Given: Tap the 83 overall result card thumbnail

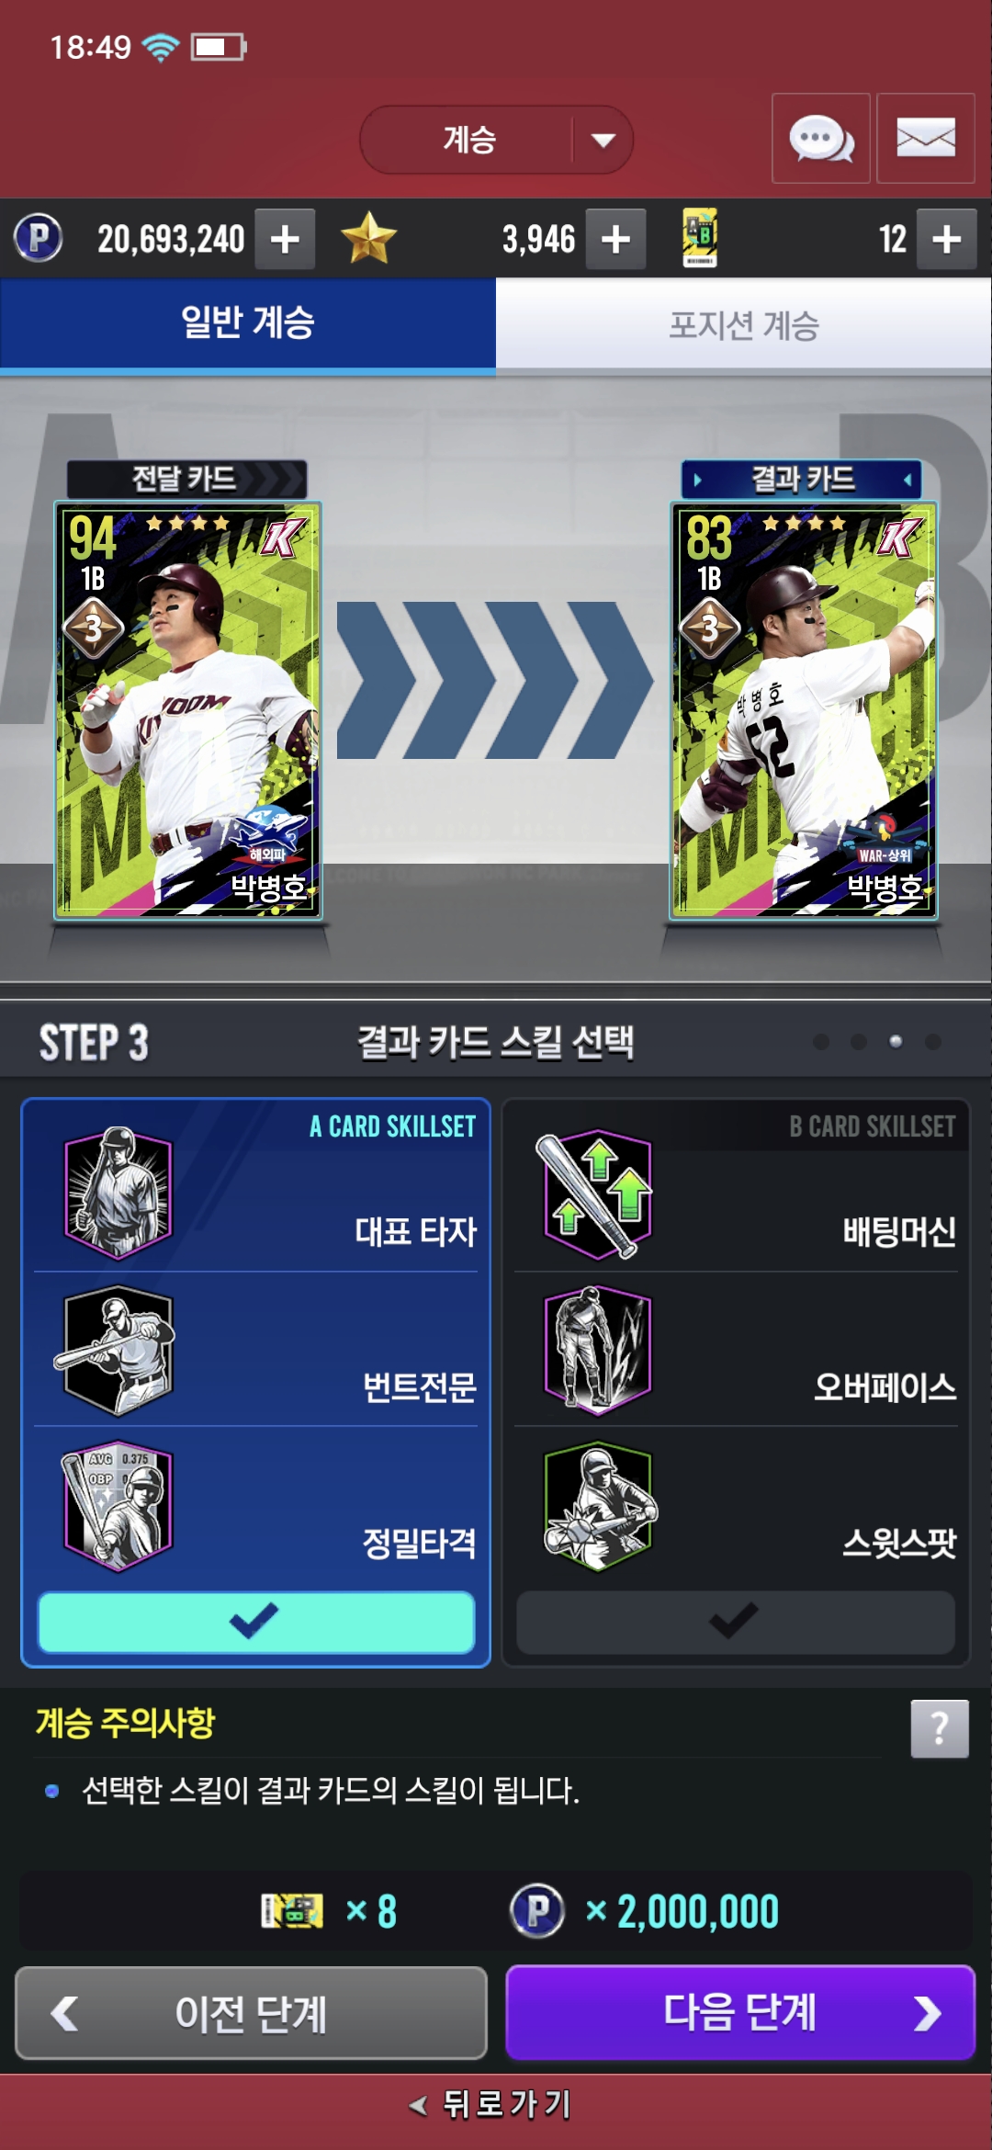Looking at the screenshot, I should pyautogui.click(x=804, y=710).
